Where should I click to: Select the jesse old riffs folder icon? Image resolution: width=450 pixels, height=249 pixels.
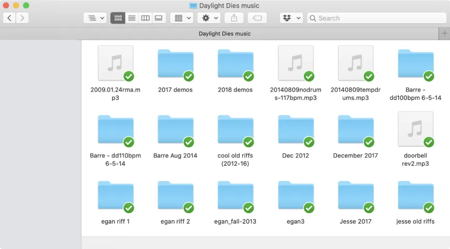click(416, 195)
